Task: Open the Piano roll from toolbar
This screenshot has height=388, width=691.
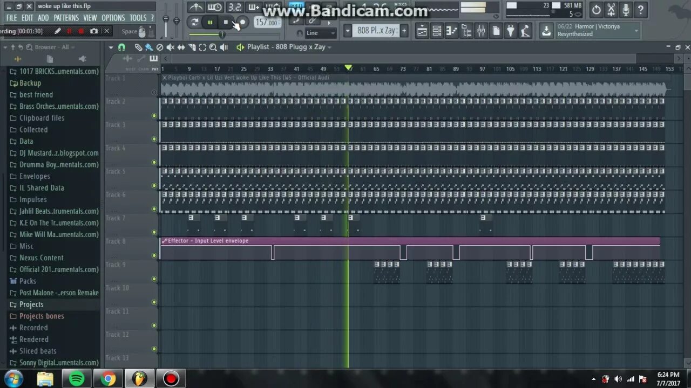Action: (x=452, y=31)
